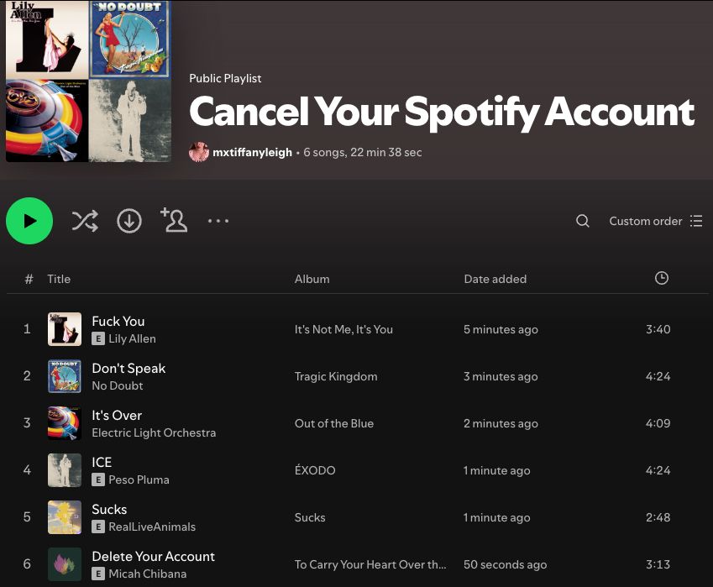This screenshot has width=713, height=587.
Task: Download the playlist
Action: [x=128, y=220]
